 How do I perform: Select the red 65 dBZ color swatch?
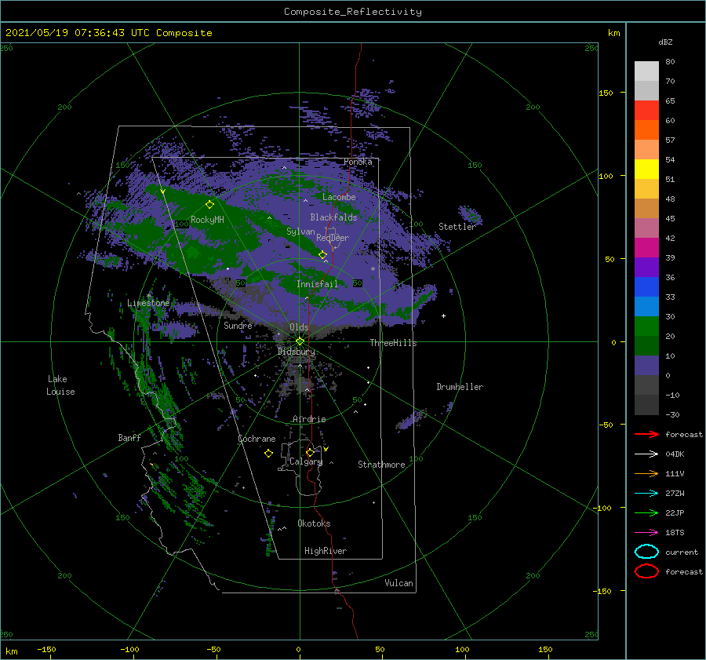pos(646,110)
